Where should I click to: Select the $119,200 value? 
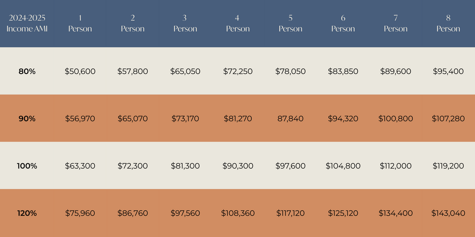(448, 166)
